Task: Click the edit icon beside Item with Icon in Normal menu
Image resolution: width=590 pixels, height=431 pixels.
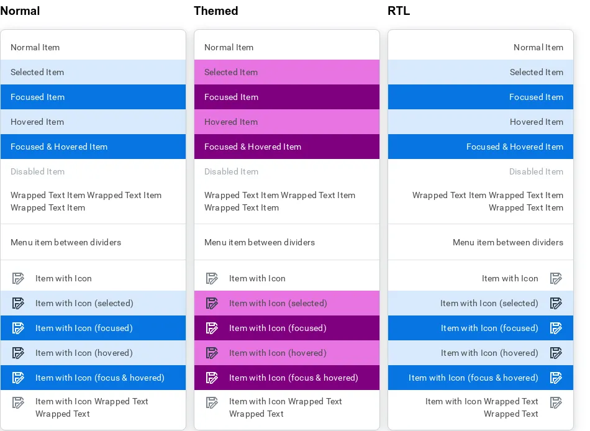Action: 18,279
